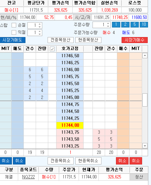Increase 손절 tick value with up arrow
The width and height of the screenshot is (151, 185).
pos(40,24)
